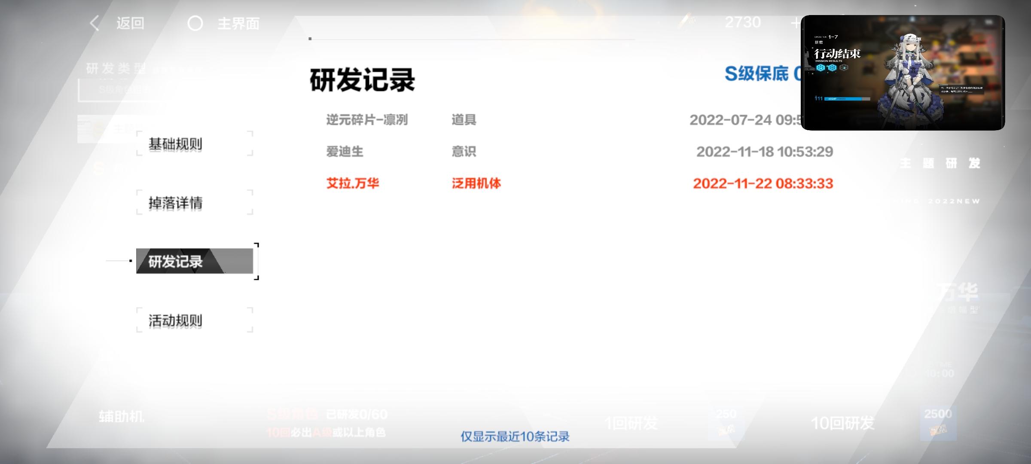This screenshot has height=464, width=1031.
Task: Select the red 艾拉.万华 record entry
Action: pos(353,183)
